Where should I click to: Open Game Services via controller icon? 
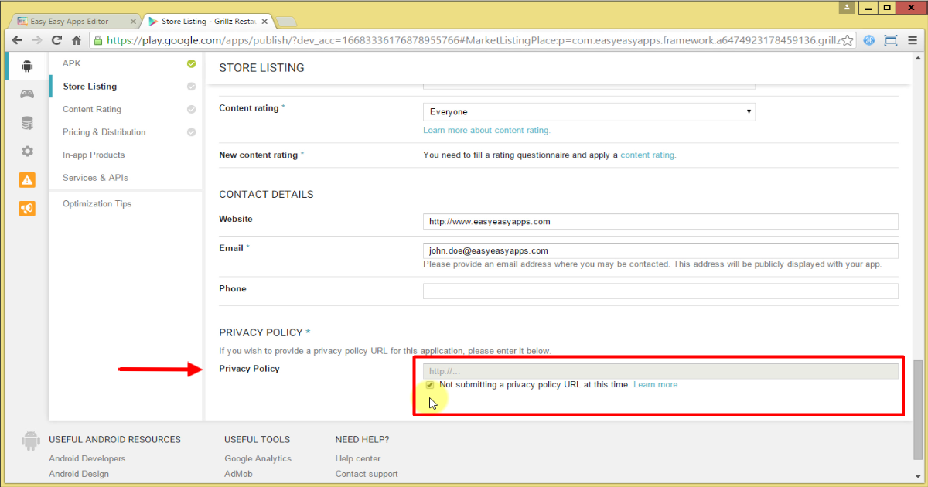26,94
